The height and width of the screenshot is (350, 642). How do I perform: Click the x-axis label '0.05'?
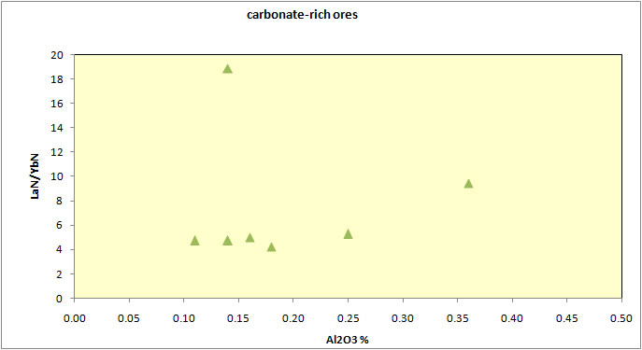point(129,318)
